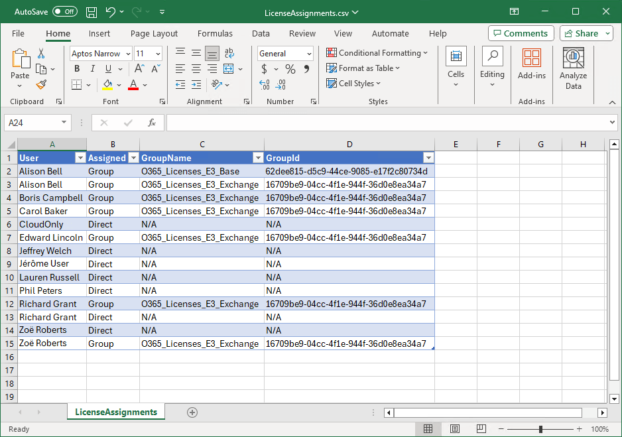The height and width of the screenshot is (437, 622).
Task: Toggle bold formatting
Action: click(77, 68)
